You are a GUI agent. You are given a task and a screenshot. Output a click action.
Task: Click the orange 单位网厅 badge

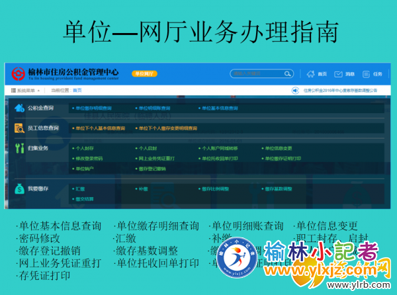click(x=144, y=73)
